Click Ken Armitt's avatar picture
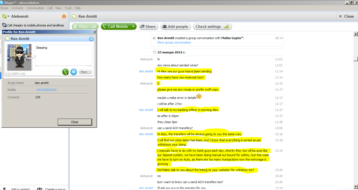Image resolution: width=358 pixels, height=190 pixels. click(x=19, y=57)
